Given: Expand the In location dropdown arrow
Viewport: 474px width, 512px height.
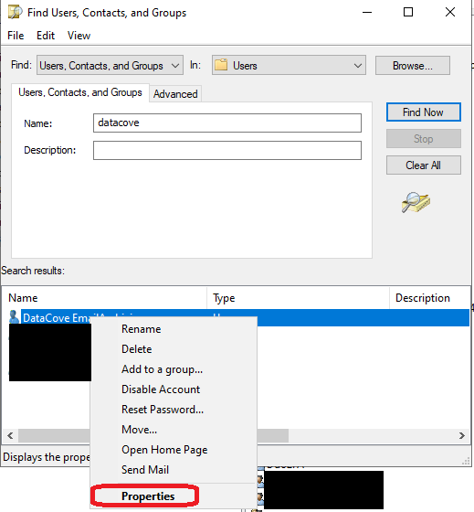Looking at the screenshot, I should (358, 65).
